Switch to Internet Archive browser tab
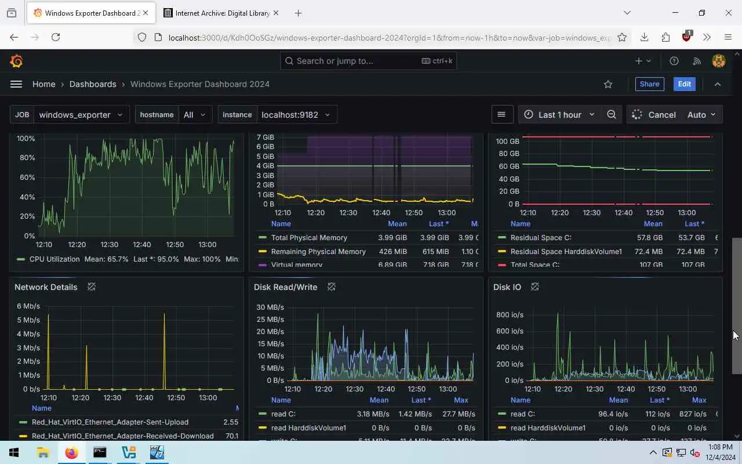 click(x=220, y=13)
